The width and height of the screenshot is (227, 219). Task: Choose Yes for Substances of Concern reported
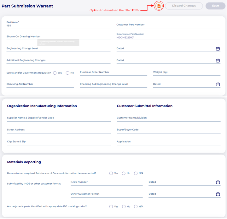click(x=111, y=173)
